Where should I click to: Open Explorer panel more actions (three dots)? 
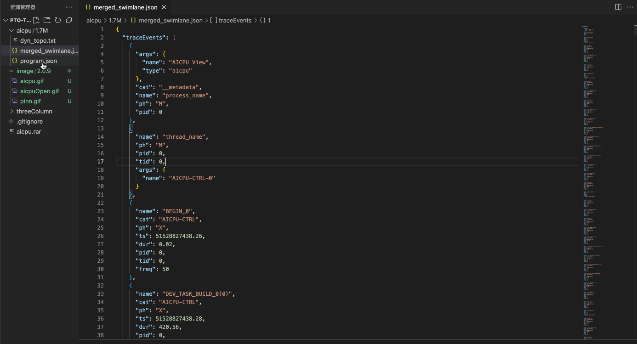[x=69, y=7]
